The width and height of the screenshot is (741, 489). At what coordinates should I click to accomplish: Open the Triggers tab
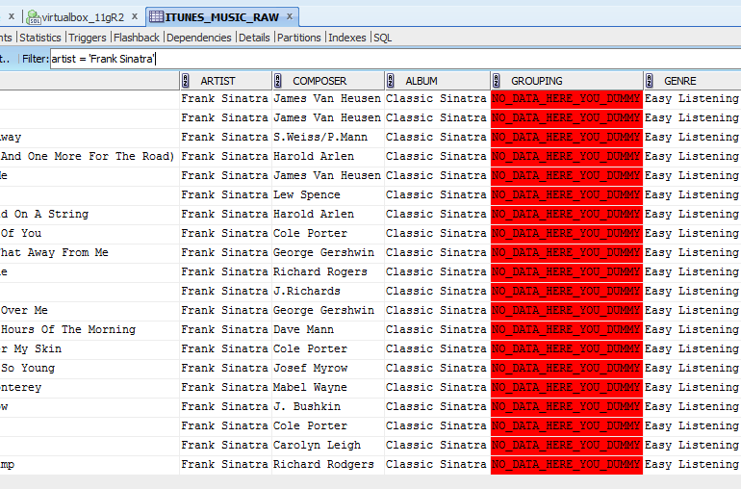88,38
